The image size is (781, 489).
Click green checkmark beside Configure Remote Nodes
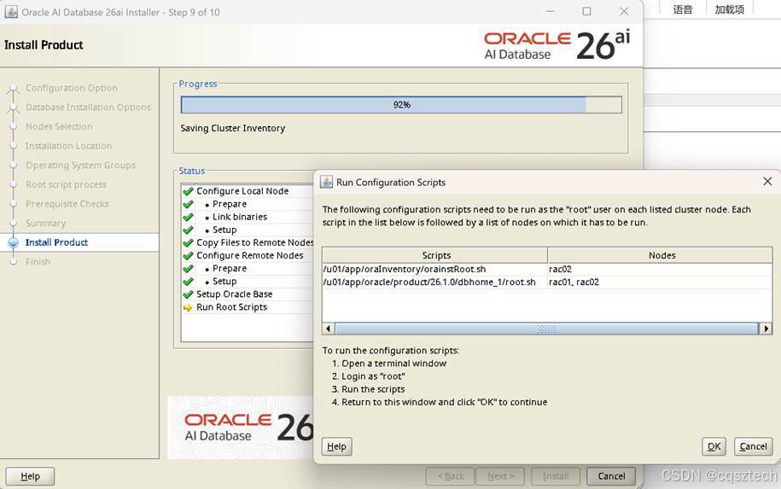[x=188, y=256]
